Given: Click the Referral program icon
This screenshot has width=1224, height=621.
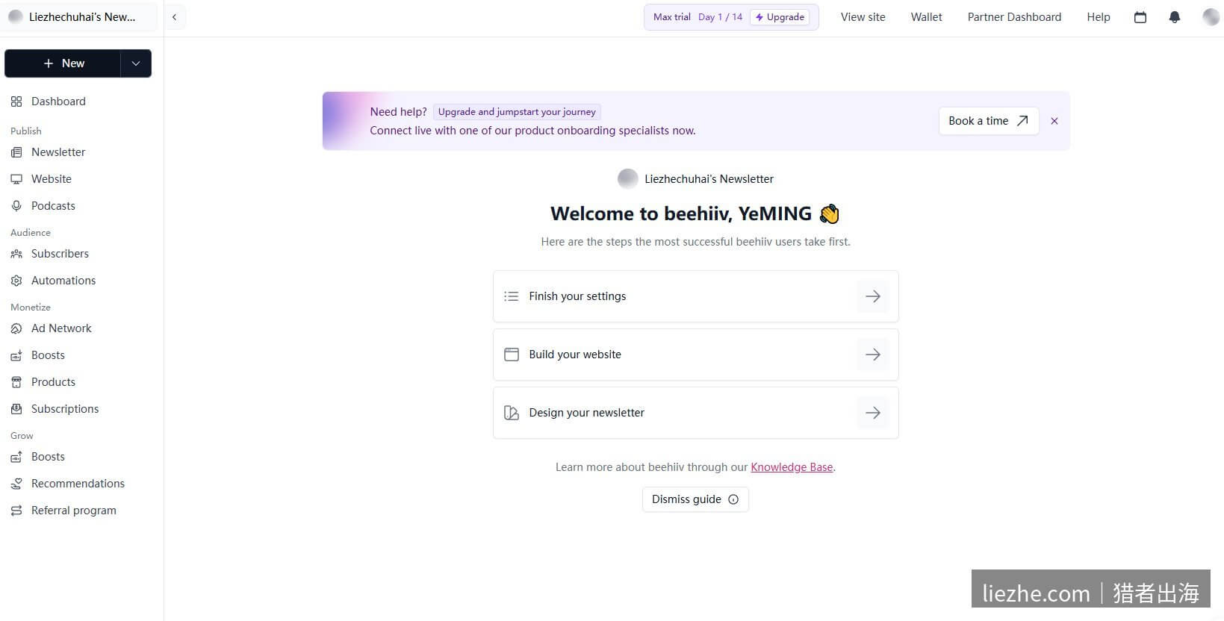Looking at the screenshot, I should pos(16,511).
